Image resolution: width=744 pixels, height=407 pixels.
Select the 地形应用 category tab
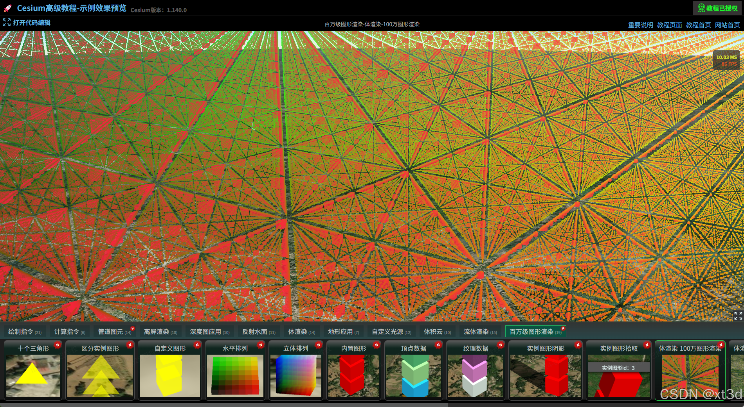[x=343, y=332]
